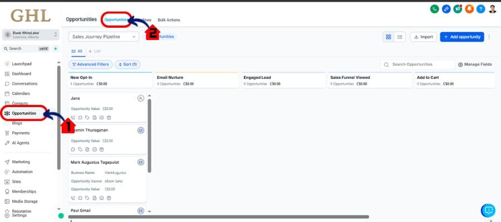Click the Add opportunity button
This screenshot has height=222, width=501.
tap(461, 37)
